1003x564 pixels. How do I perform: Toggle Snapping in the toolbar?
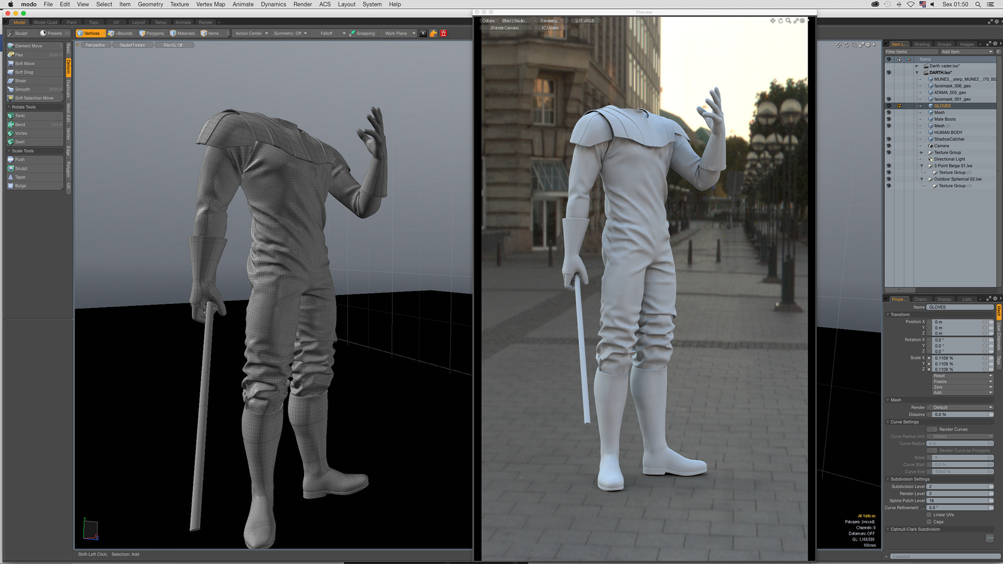363,33
